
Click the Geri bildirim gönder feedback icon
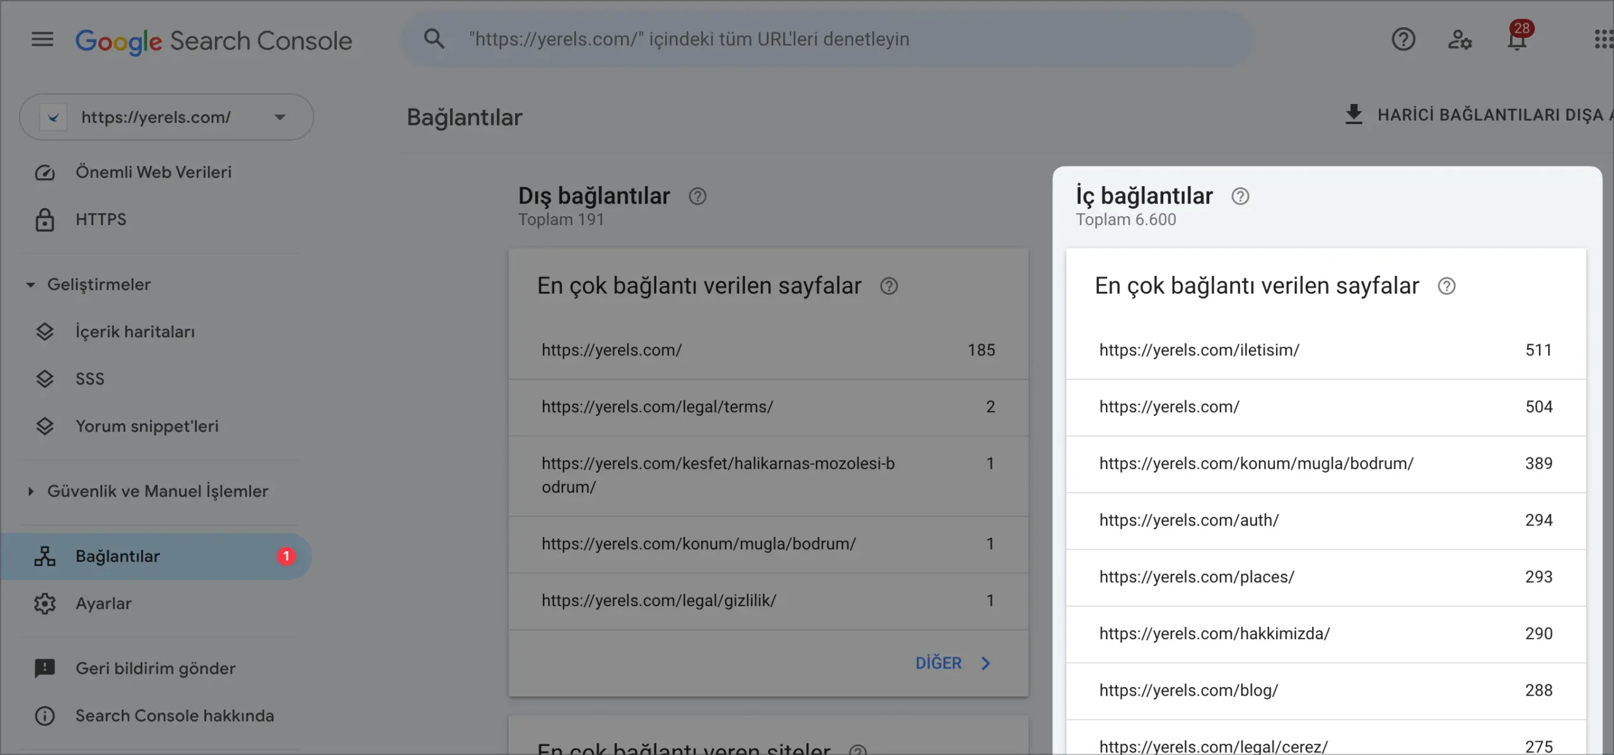tap(45, 669)
